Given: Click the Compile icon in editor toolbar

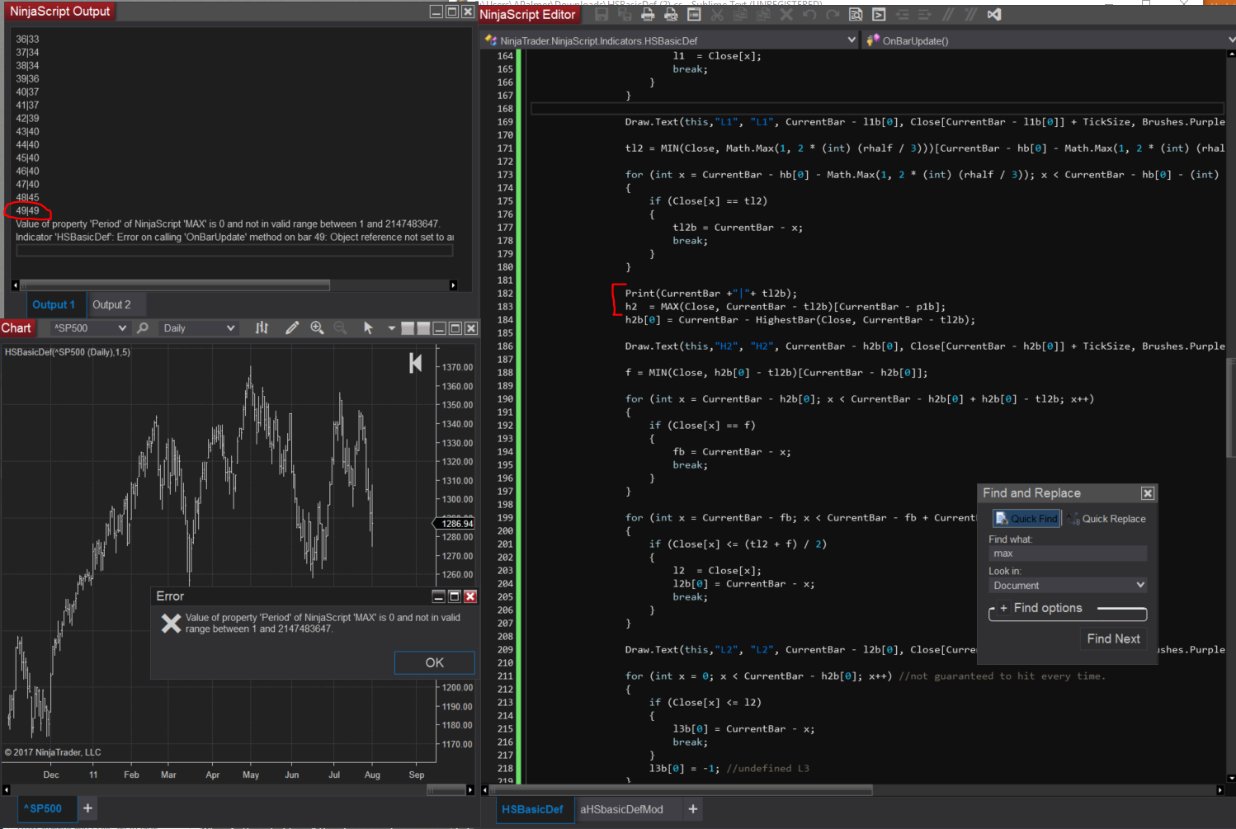Looking at the screenshot, I should (x=879, y=14).
